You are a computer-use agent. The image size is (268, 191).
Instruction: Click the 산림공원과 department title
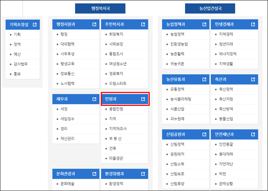tap(175, 134)
